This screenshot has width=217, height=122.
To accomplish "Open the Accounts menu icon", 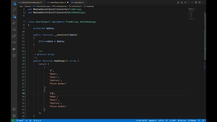I will coord(14,109).
